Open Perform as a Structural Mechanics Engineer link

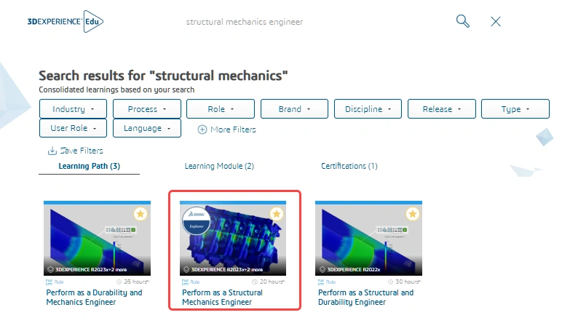point(222,297)
